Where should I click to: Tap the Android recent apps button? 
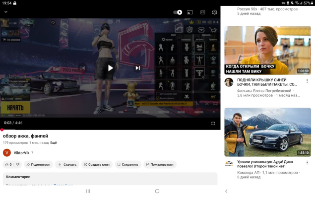88,191
